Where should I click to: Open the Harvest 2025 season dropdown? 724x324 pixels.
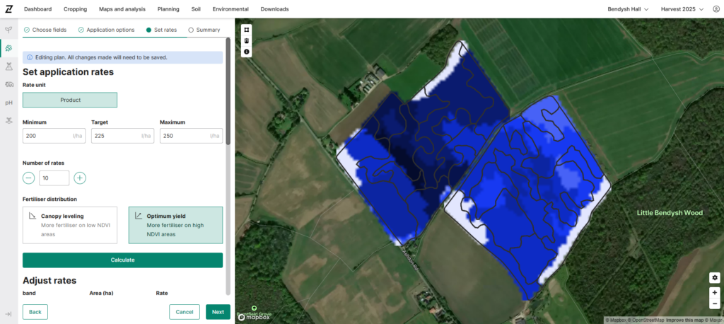682,9
